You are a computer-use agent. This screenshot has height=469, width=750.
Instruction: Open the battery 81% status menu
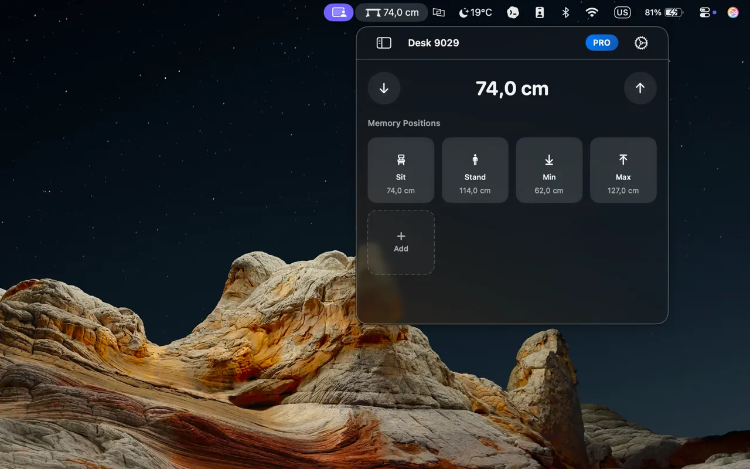[663, 12]
